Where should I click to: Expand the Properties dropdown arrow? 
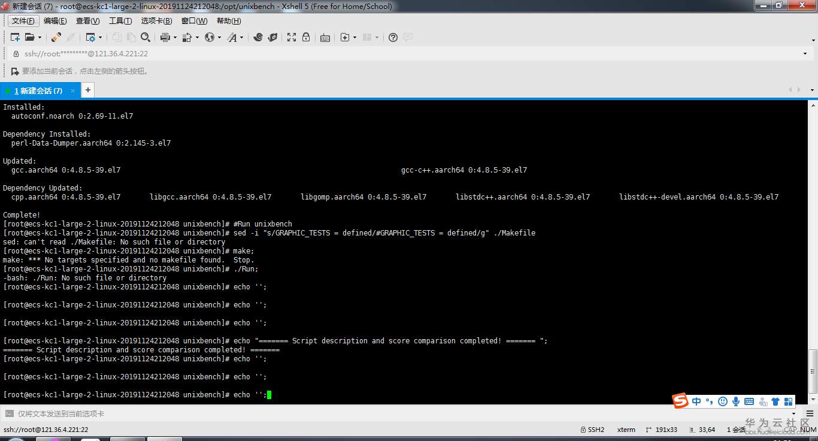click(x=100, y=37)
